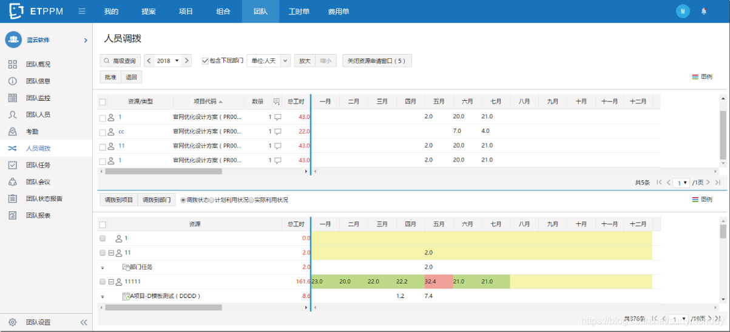
Task: Open 我的 top menu
Action: click(x=111, y=12)
